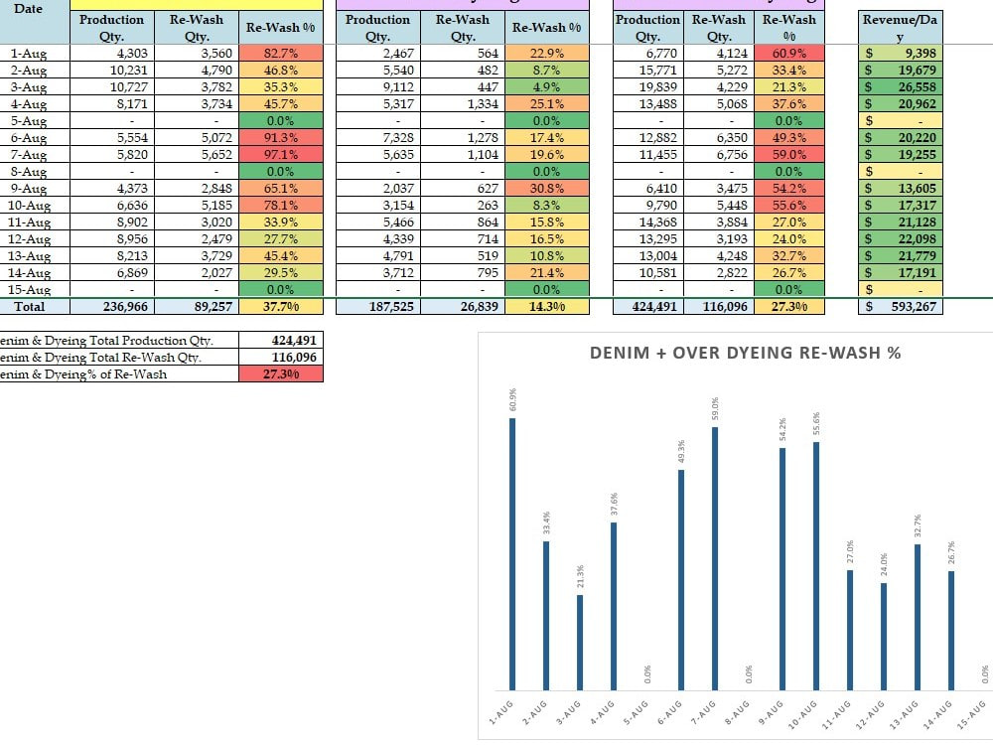Select the 2,467 production cell

tap(378, 54)
